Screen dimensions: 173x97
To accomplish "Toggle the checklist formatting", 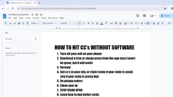I will pos(136,23).
